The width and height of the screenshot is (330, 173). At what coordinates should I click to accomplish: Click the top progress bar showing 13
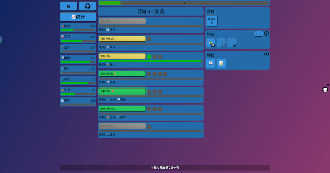tap(183, 3)
